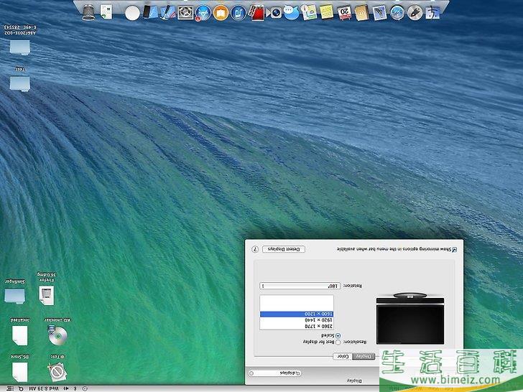Select the 'Scaled' resolution radio button
The height and width of the screenshot is (392, 523).
click(338, 336)
